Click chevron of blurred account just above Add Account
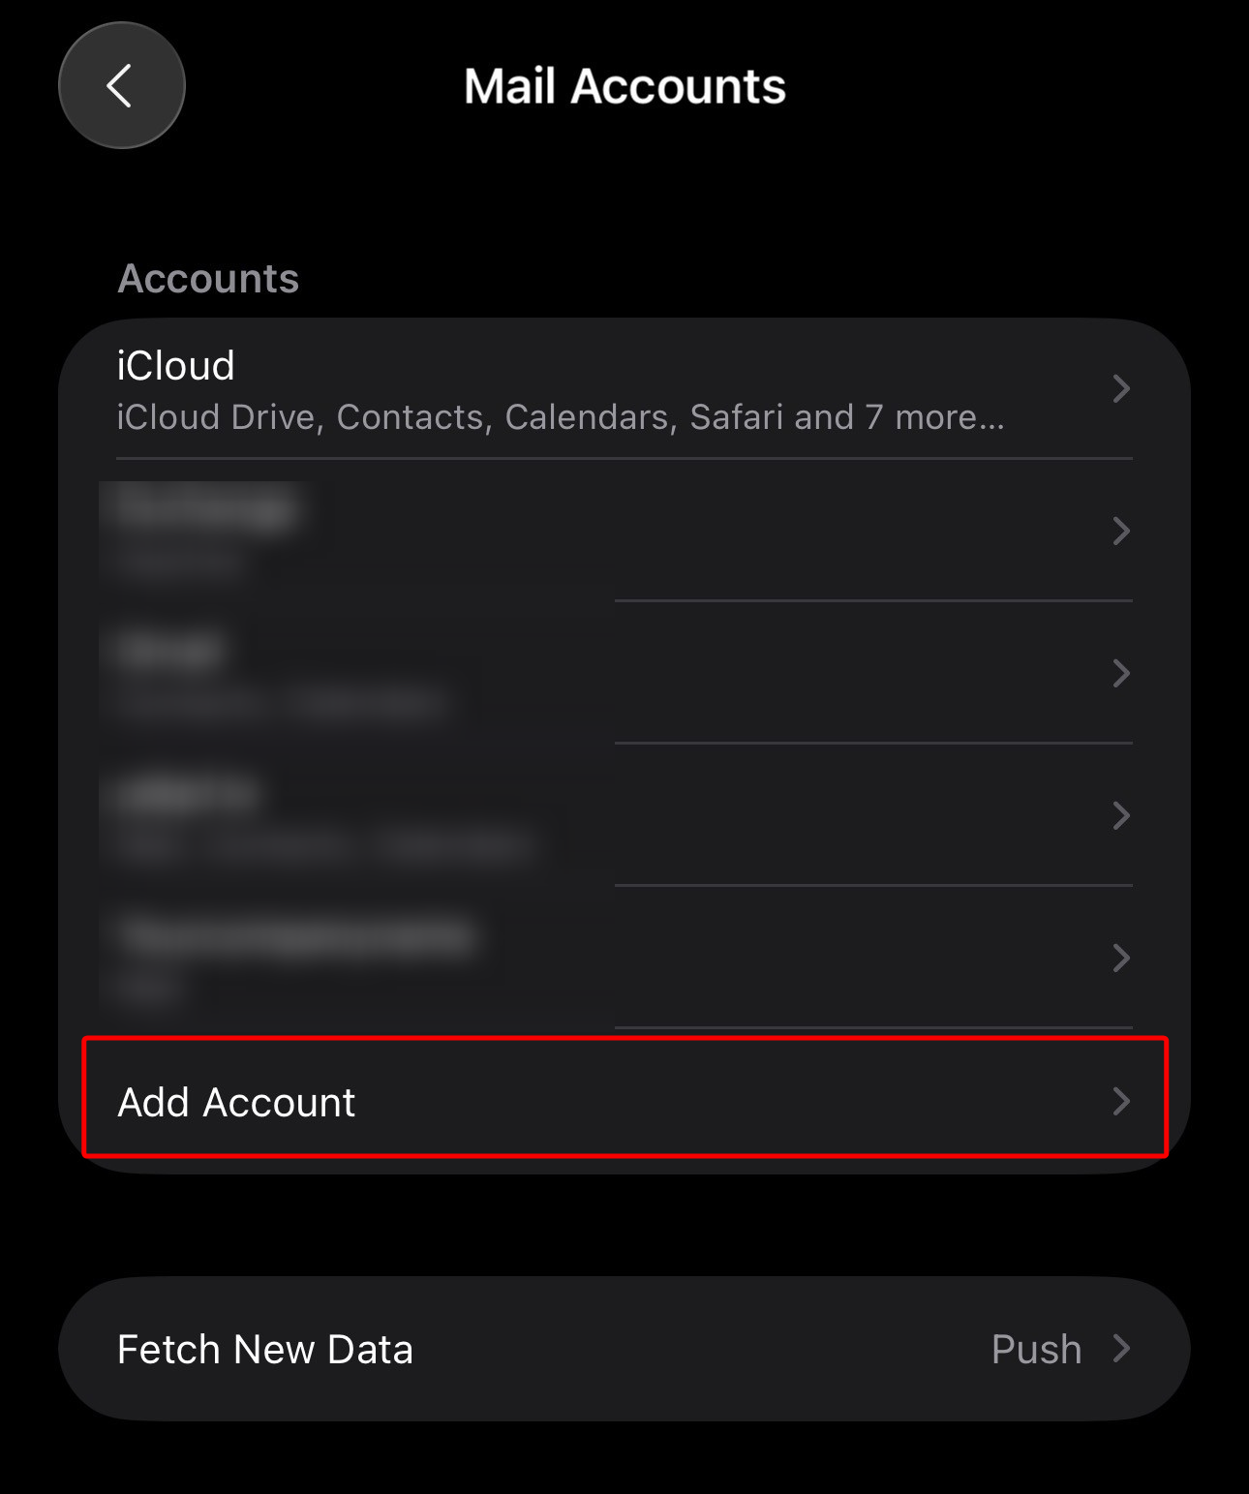This screenshot has height=1494, width=1249. [x=1121, y=958]
